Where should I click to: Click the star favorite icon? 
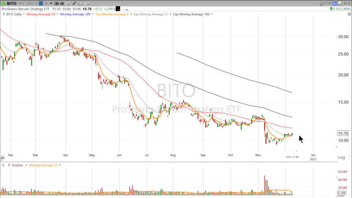(322, 3)
